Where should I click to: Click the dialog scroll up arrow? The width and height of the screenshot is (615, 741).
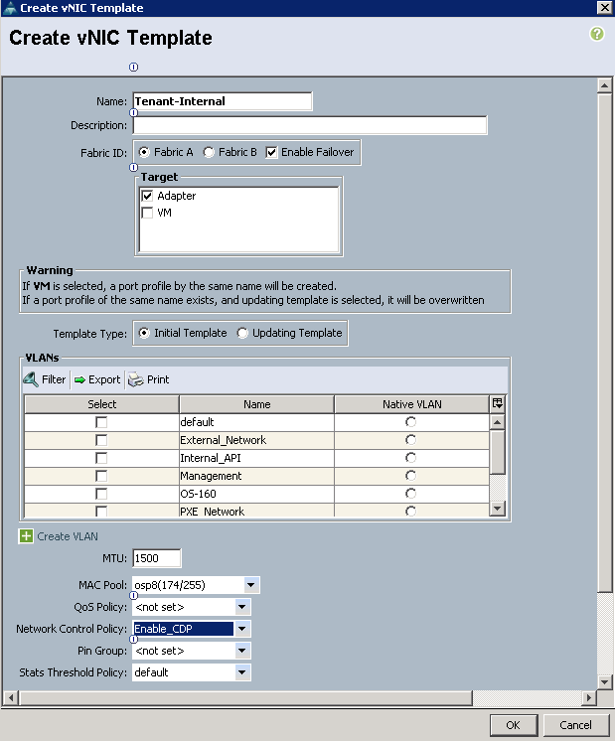point(605,85)
